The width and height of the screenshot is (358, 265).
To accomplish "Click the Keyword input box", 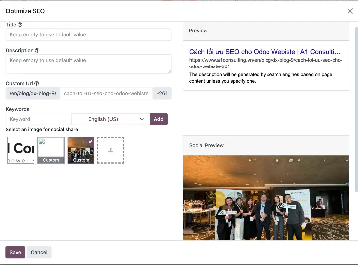I will click(38, 119).
